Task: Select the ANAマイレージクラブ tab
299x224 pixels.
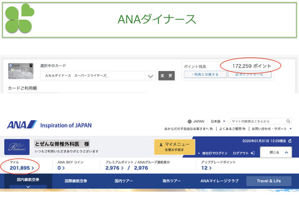Action: [219, 181]
